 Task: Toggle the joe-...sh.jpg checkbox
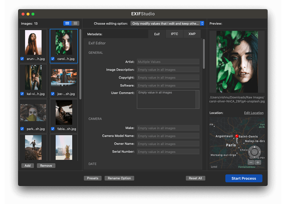click(x=53, y=93)
